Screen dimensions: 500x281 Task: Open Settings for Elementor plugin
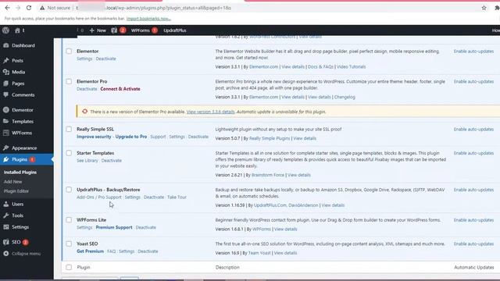84,59
